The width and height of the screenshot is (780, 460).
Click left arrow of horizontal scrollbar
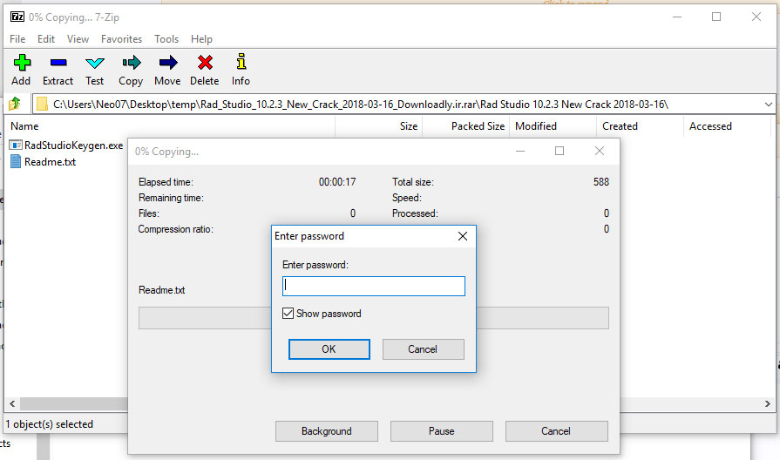click(x=12, y=403)
